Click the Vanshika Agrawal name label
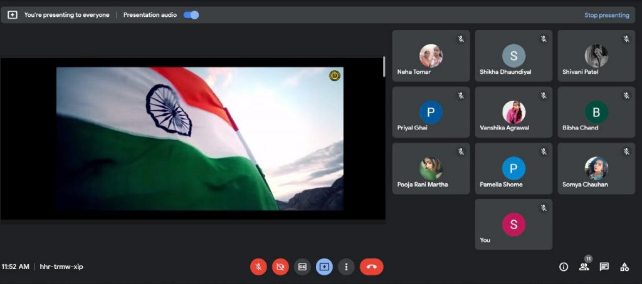Screen dimensions: 642x284 pos(505,128)
